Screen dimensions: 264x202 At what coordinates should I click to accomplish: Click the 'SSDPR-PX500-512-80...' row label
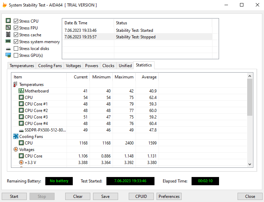point(45,130)
